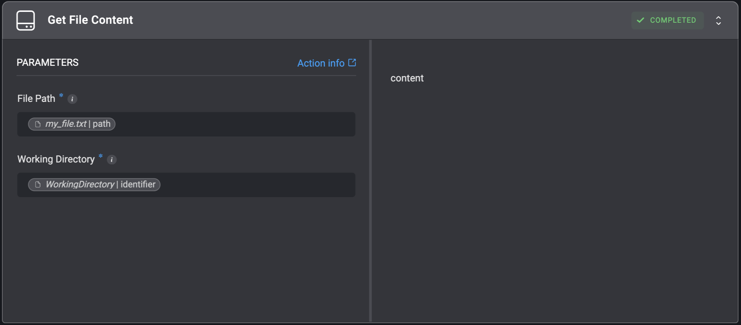Click the content output label

point(407,78)
